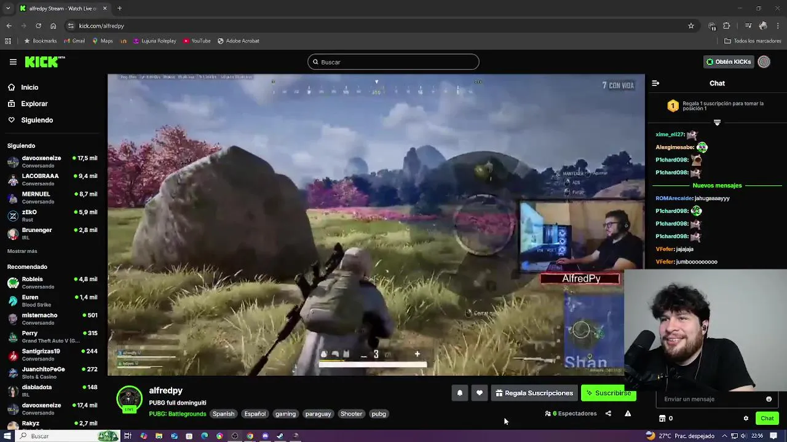
Task: Expand Mostrar más in Siguiendo list
Action: [22, 251]
